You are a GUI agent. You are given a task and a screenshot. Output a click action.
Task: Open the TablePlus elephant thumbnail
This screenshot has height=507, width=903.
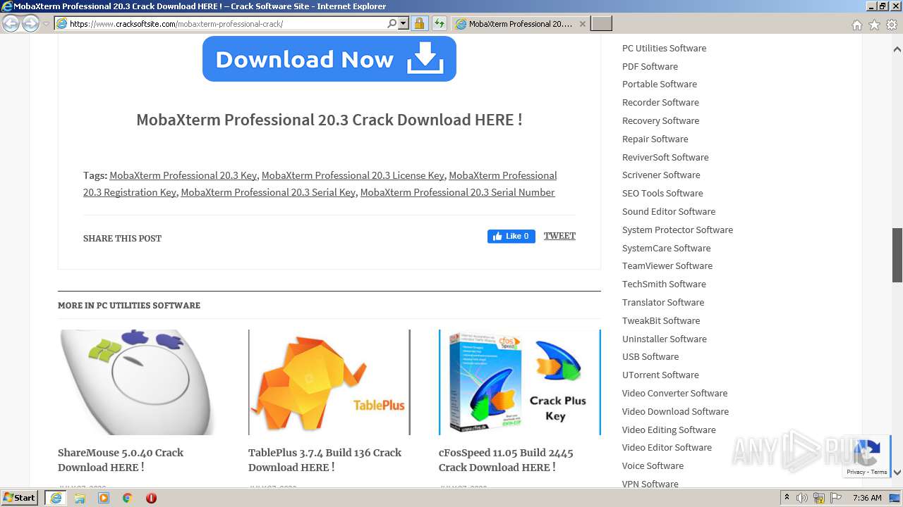pos(329,382)
